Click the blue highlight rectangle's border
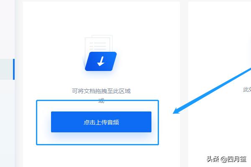 coord(97,101)
